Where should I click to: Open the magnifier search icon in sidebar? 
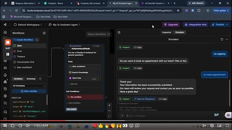[5, 103]
